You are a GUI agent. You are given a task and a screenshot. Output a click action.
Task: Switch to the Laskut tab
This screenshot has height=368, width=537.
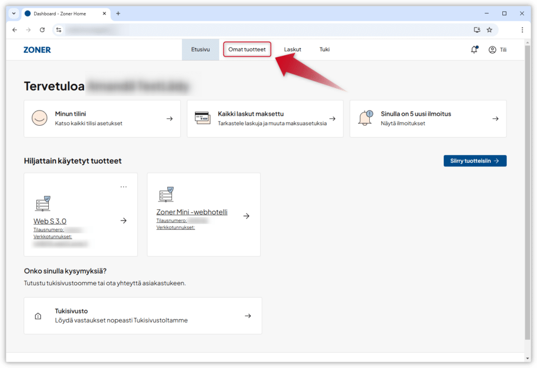tap(292, 50)
